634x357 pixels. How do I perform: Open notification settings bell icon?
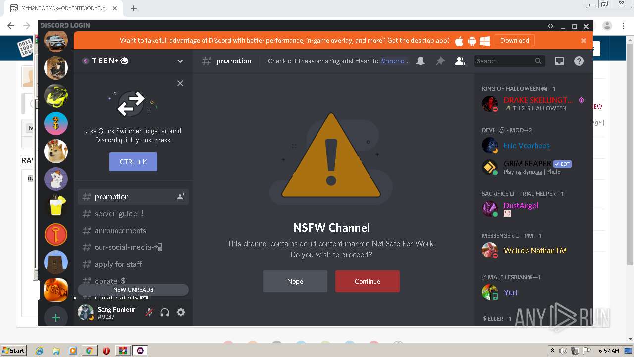[421, 61]
